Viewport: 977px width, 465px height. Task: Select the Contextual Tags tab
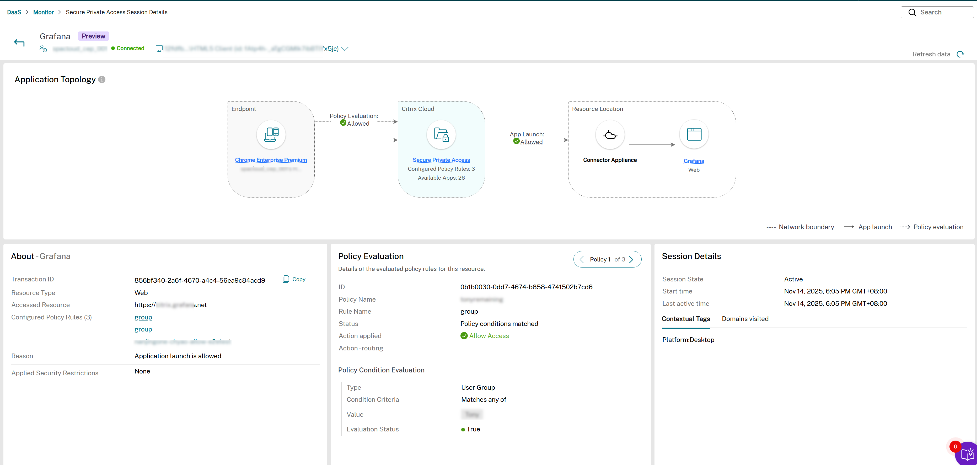686,319
